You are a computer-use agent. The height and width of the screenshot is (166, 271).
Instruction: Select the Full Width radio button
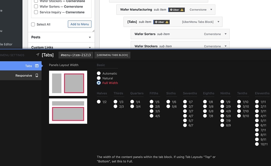[x=99, y=83]
